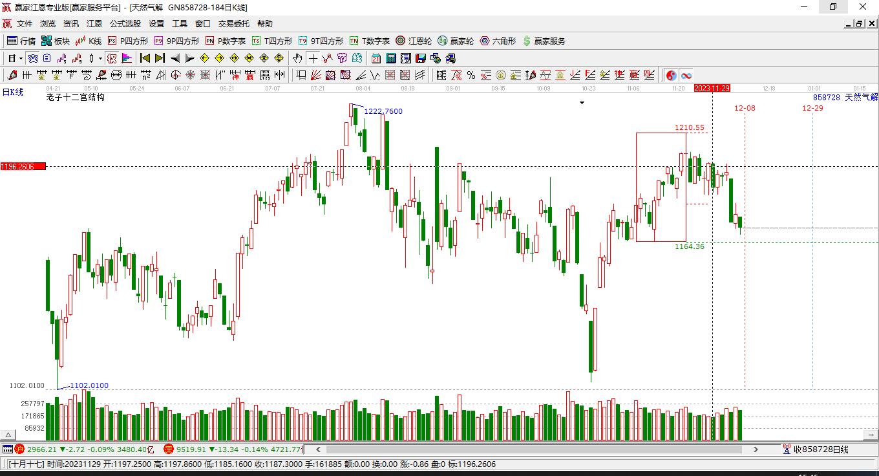Click the save floppy disk icon
This screenshot has width=879, height=476.
[421, 58]
